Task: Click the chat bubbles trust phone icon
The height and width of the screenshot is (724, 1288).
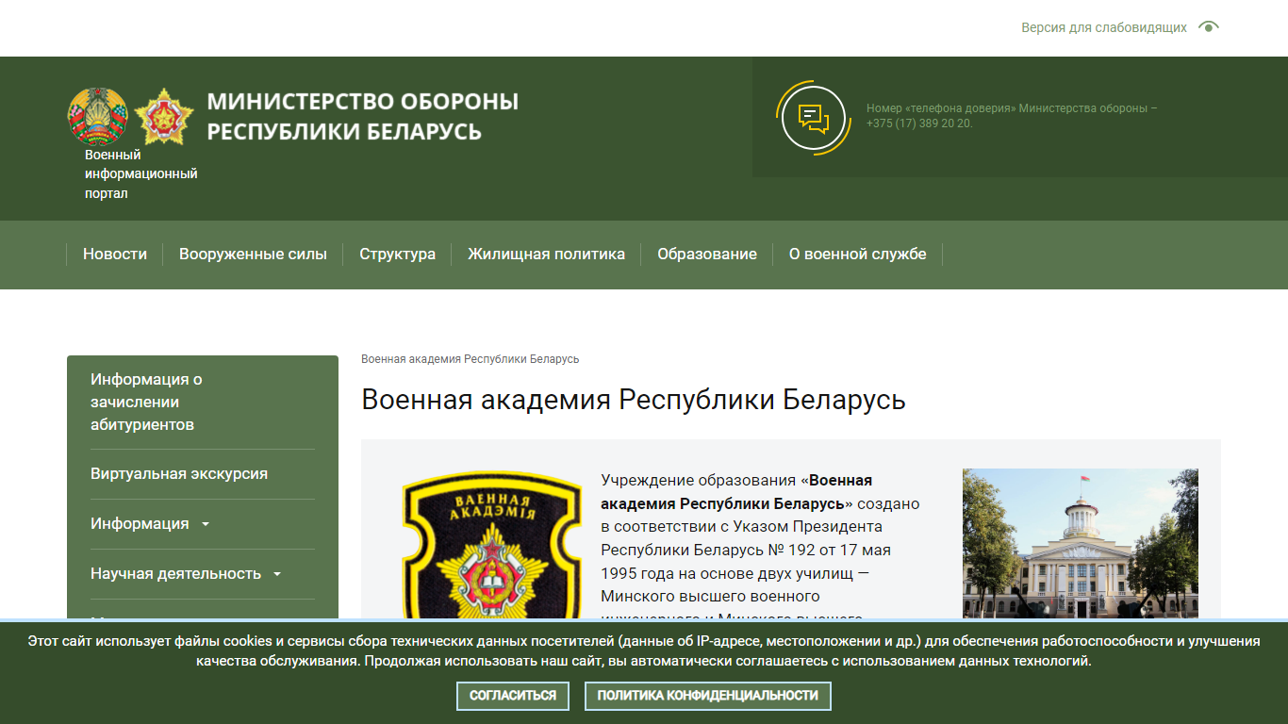Action: [x=814, y=118]
